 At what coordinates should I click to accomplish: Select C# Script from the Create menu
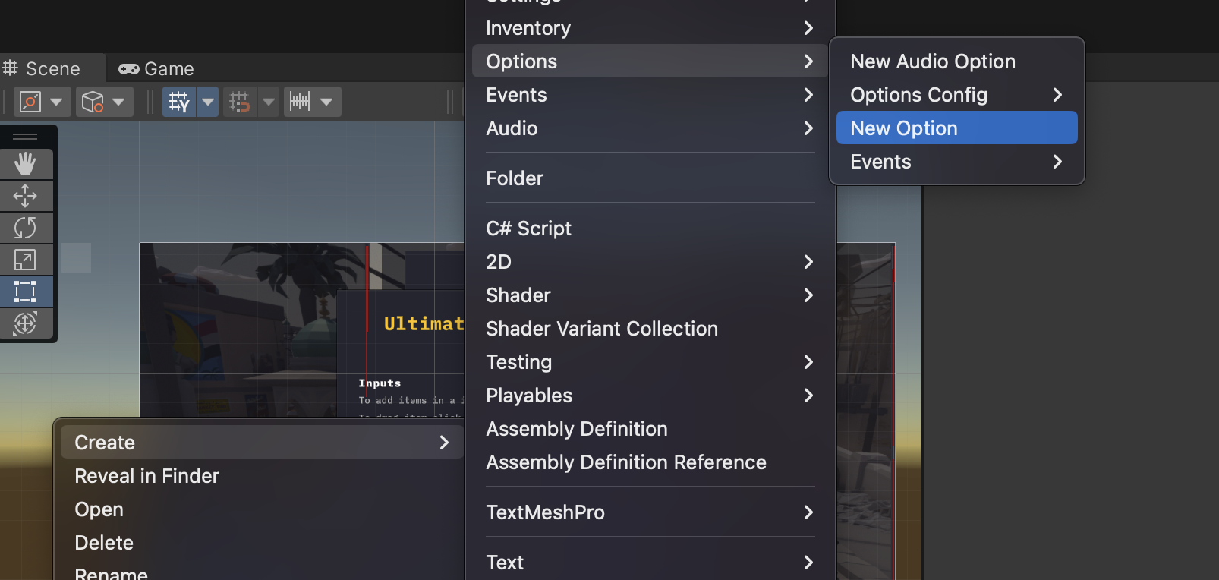528,228
